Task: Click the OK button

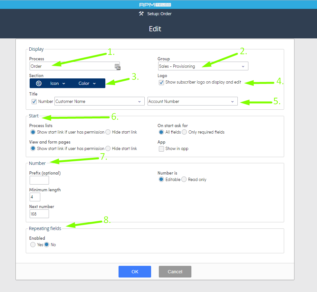Action: click(x=135, y=271)
